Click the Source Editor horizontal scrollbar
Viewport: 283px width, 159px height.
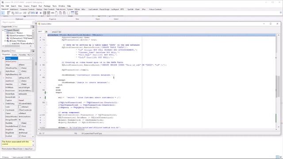(157, 129)
